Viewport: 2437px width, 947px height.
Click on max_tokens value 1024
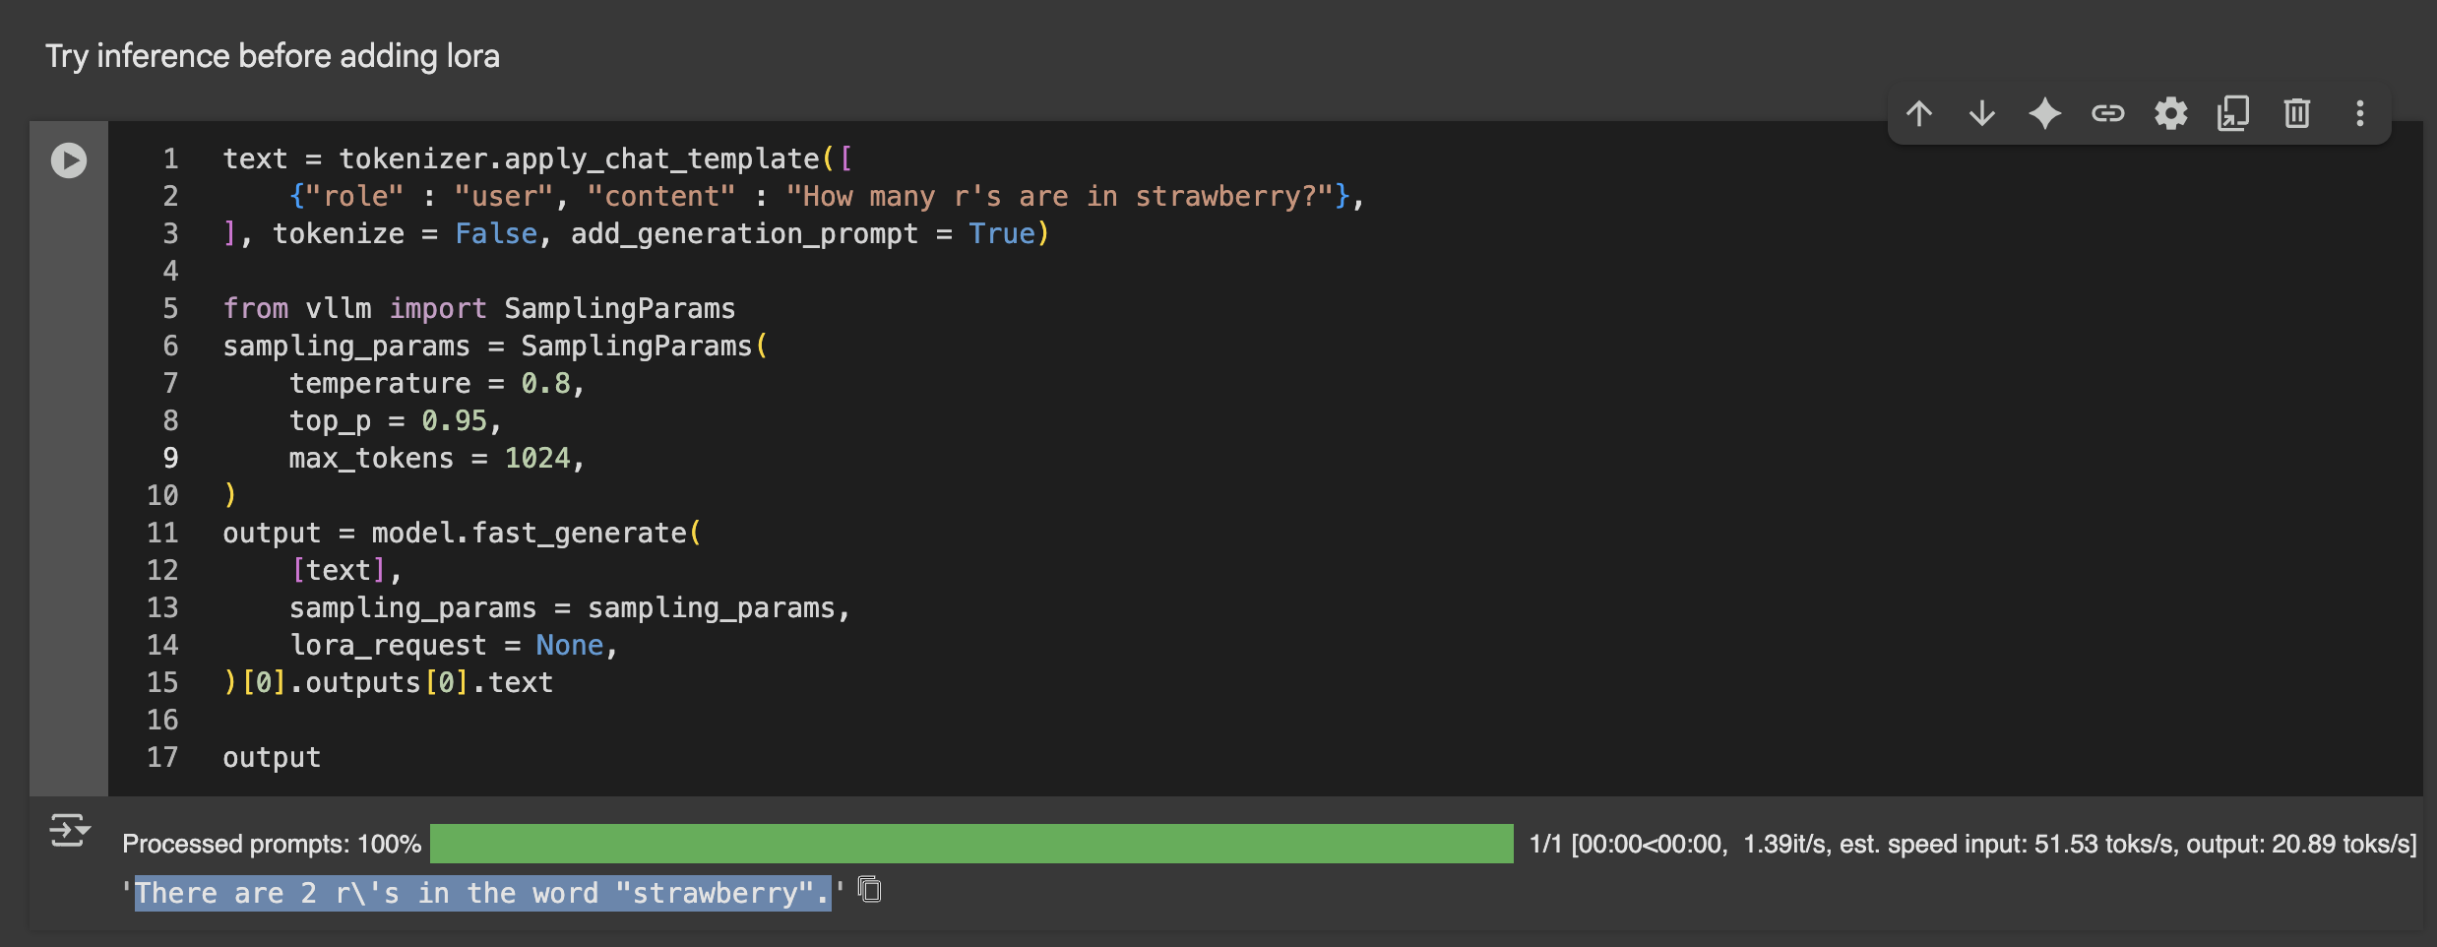[x=536, y=459]
